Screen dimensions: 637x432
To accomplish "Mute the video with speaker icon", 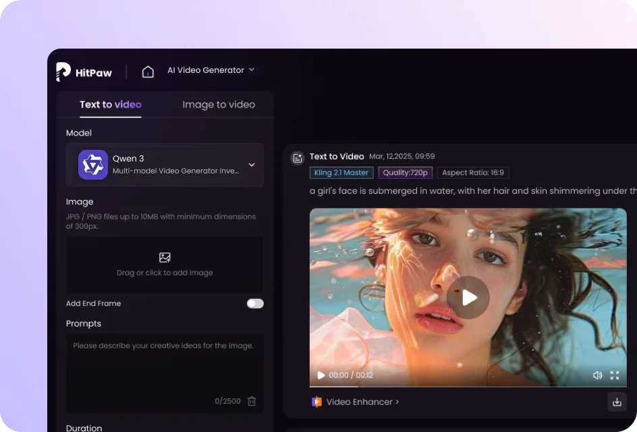I will click(x=597, y=375).
